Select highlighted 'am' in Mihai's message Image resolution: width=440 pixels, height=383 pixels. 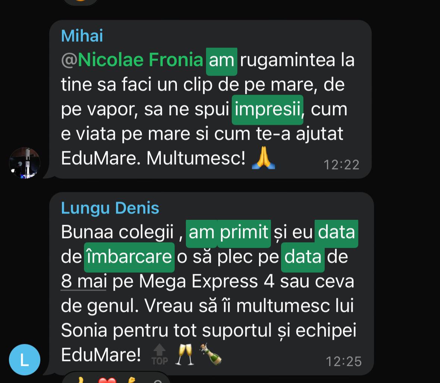tap(222, 61)
